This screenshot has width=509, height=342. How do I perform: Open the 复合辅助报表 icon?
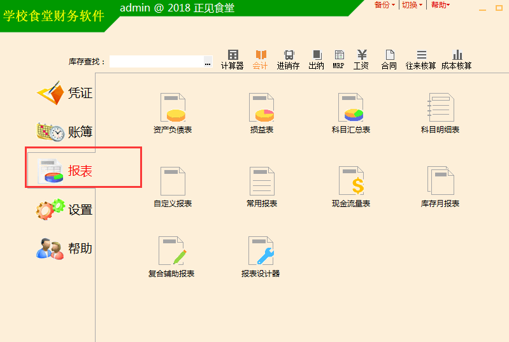point(171,257)
